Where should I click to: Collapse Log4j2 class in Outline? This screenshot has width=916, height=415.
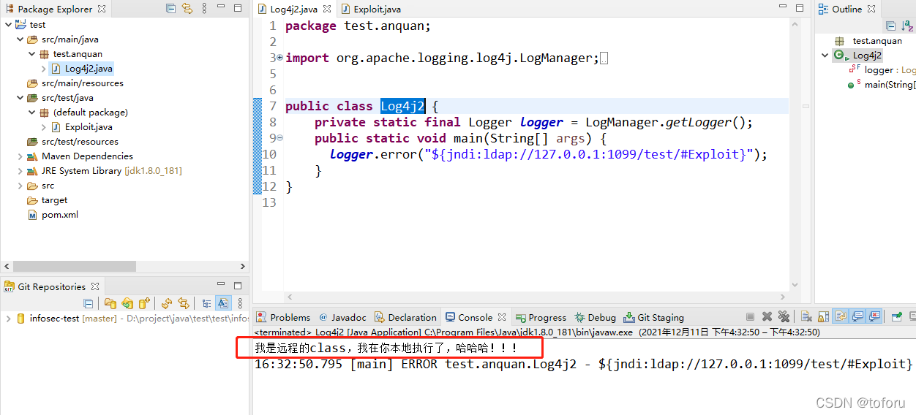coord(825,56)
